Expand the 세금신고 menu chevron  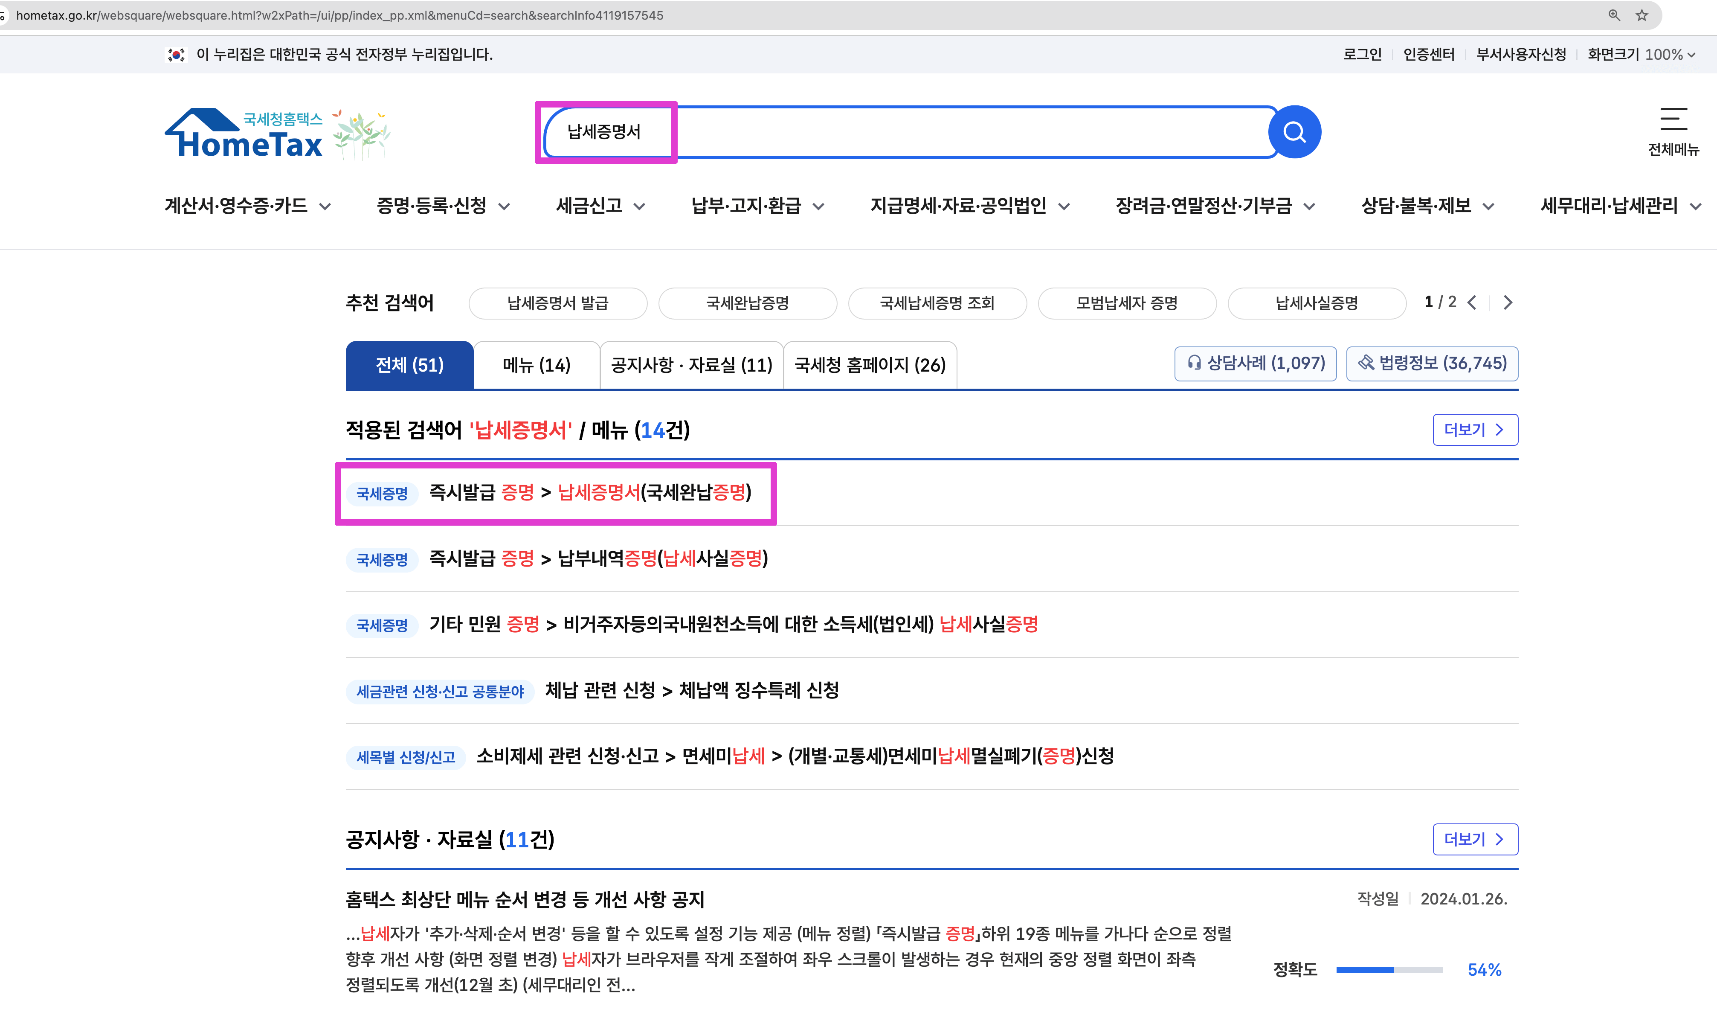(x=639, y=206)
